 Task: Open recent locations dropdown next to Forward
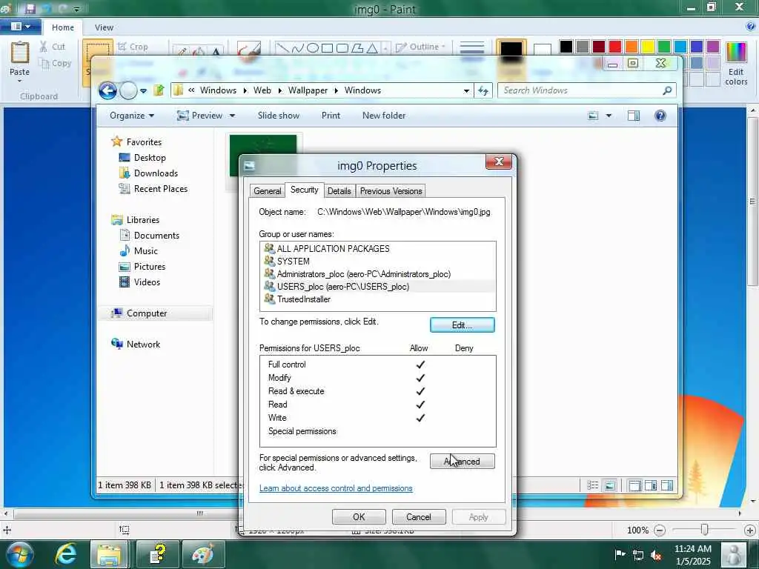(143, 90)
